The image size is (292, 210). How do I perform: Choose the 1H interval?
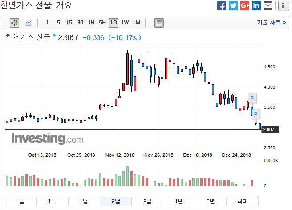coord(91,23)
